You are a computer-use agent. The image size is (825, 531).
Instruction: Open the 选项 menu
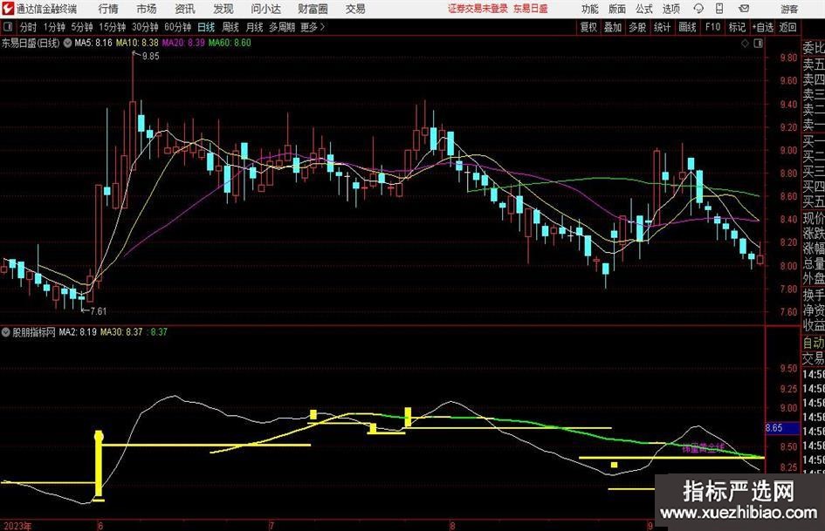tap(670, 9)
